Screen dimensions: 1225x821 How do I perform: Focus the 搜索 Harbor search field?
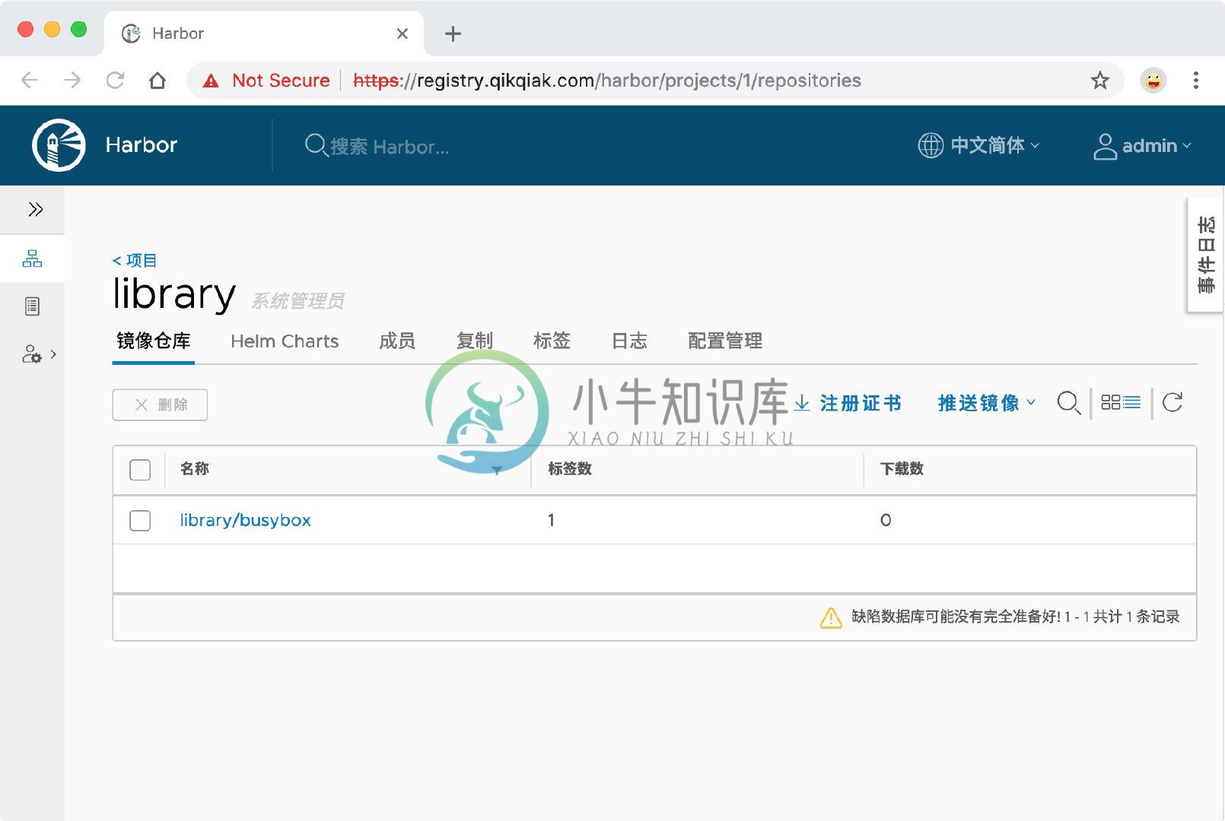[390, 146]
